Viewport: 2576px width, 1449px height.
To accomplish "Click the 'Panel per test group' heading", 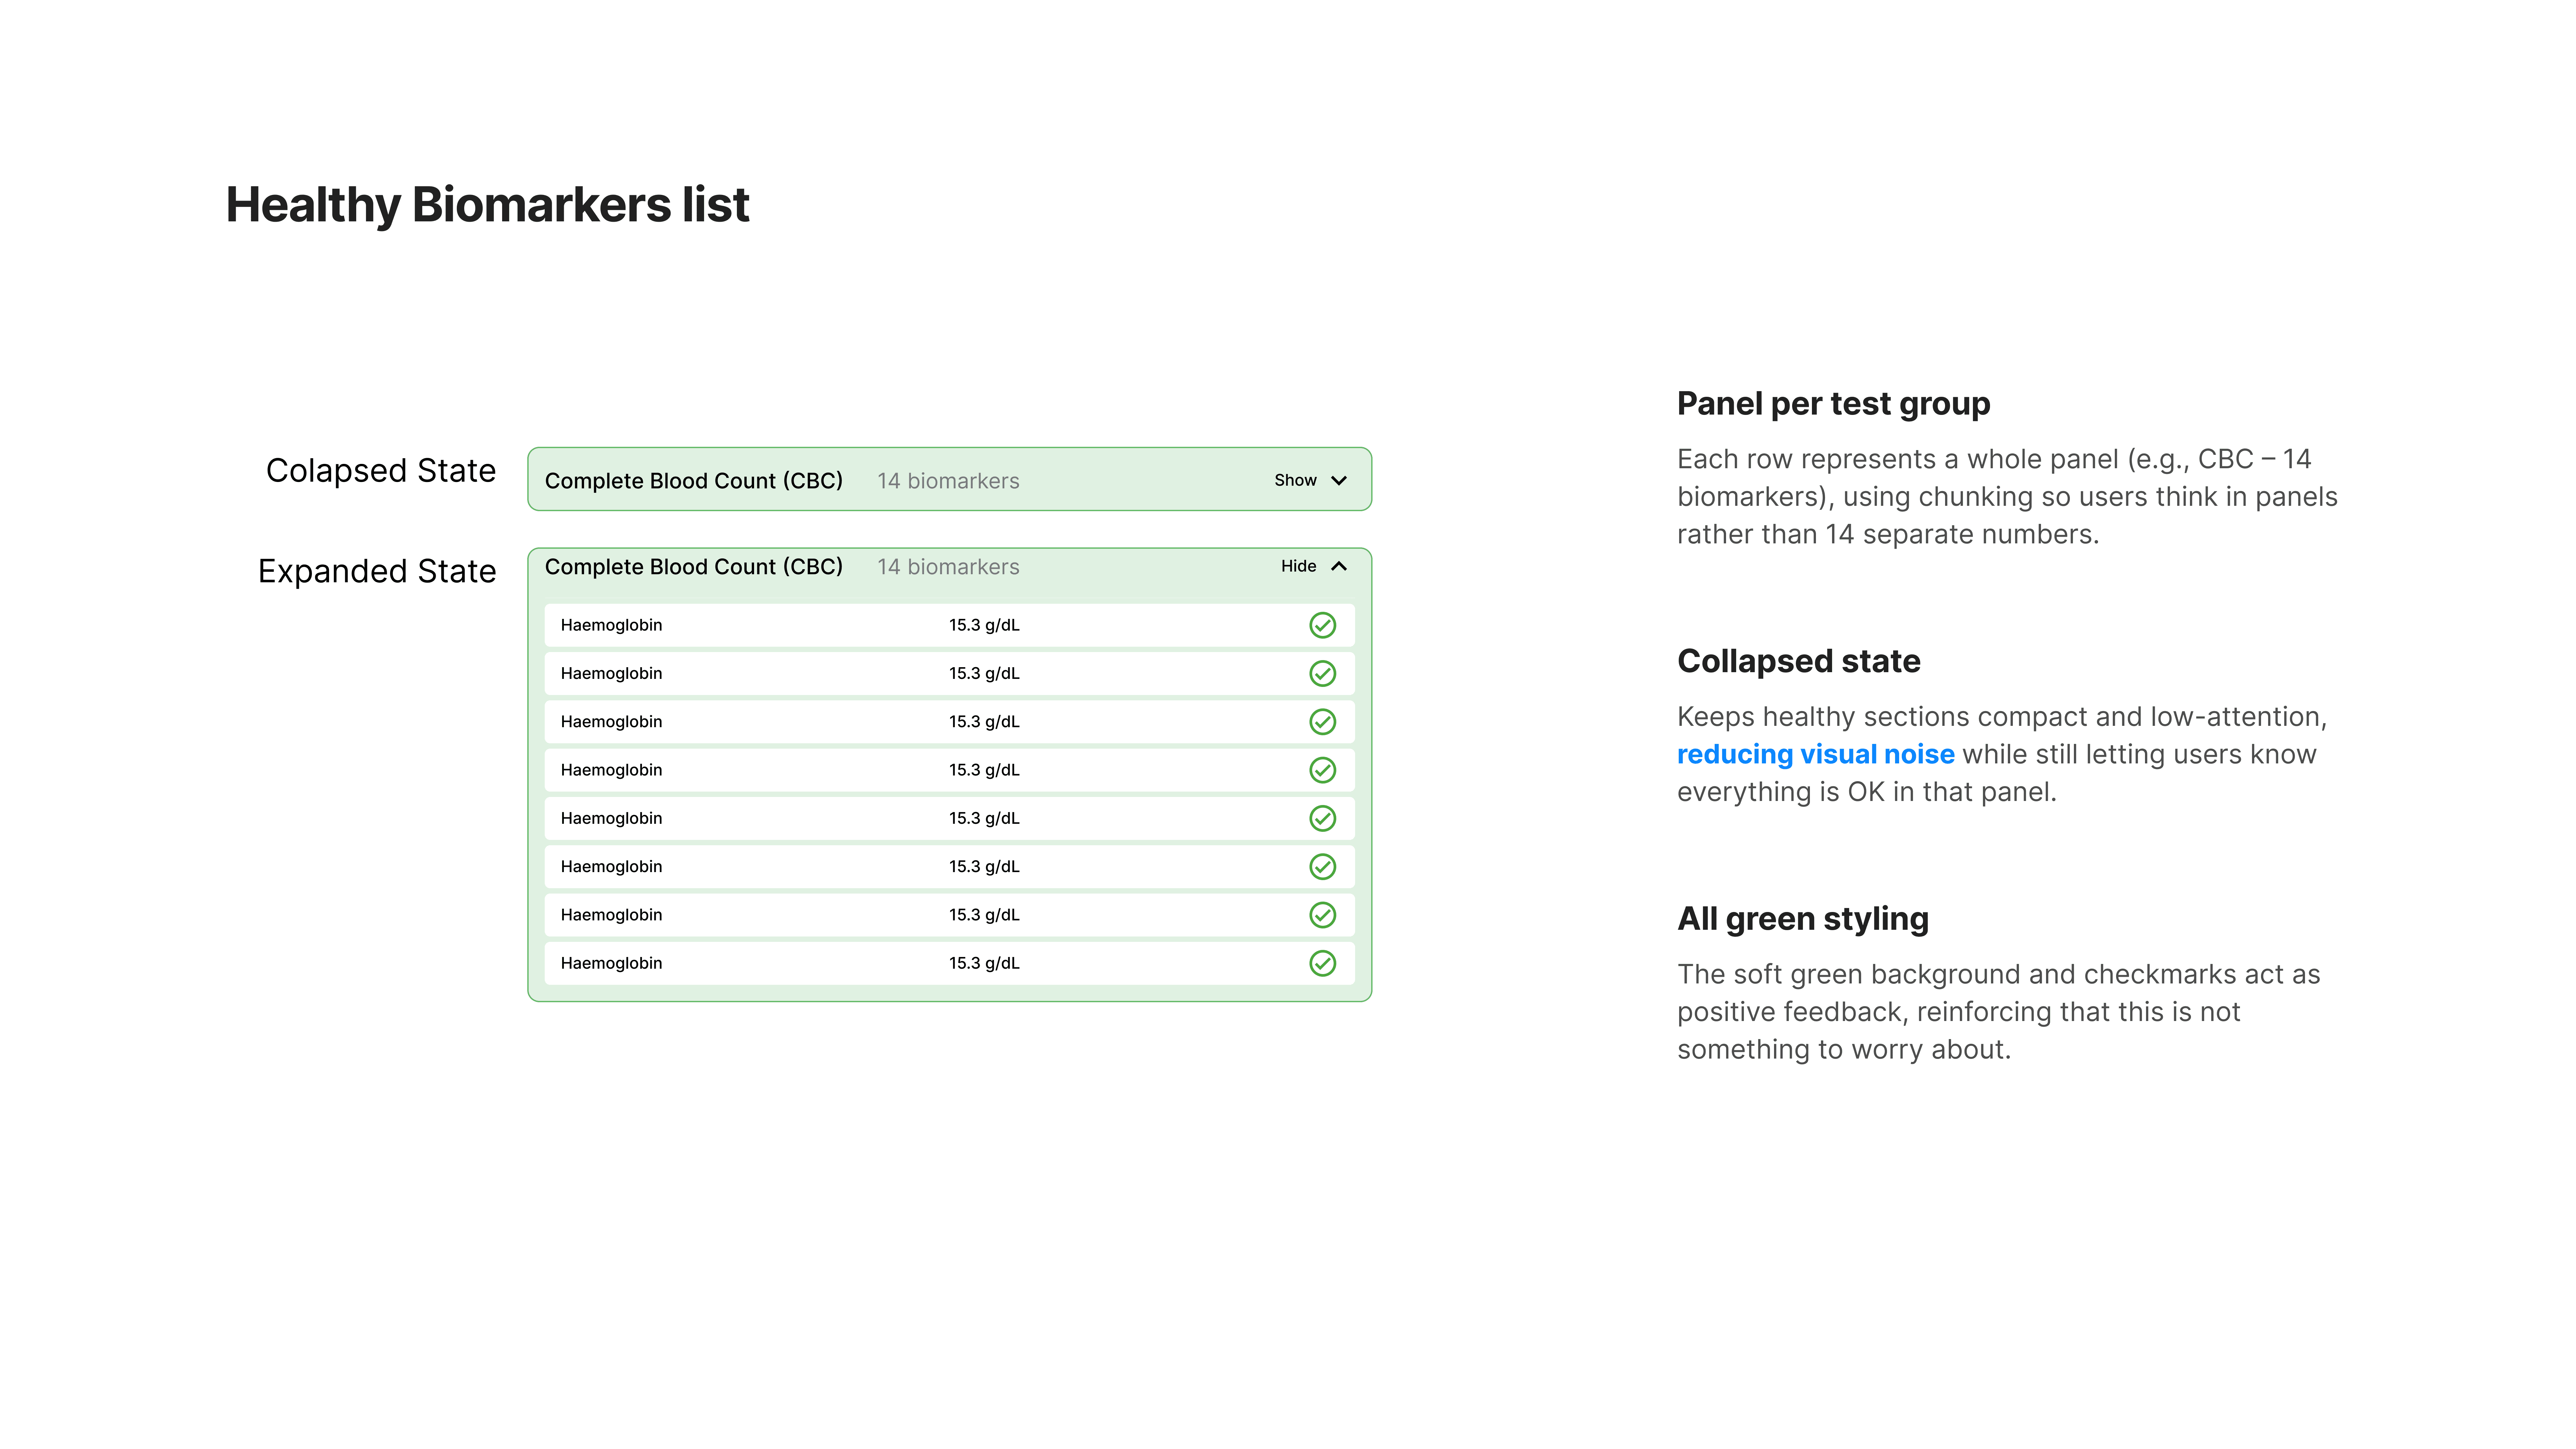I will click(1833, 404).
